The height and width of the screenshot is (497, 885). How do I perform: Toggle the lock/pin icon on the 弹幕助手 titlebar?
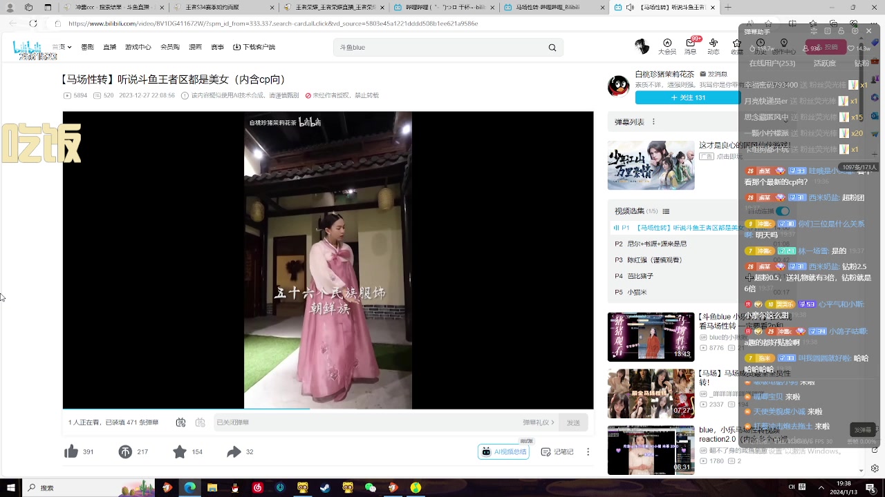pos(841,31)
